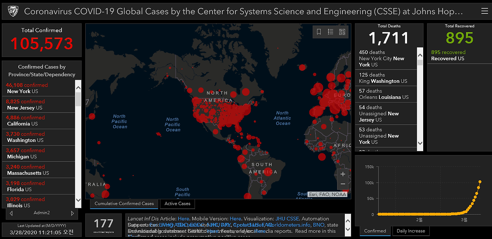Viewport: 492px width, 239px height.
Task: Select the Daily Increase chart tab
Action: pos(411,231)
